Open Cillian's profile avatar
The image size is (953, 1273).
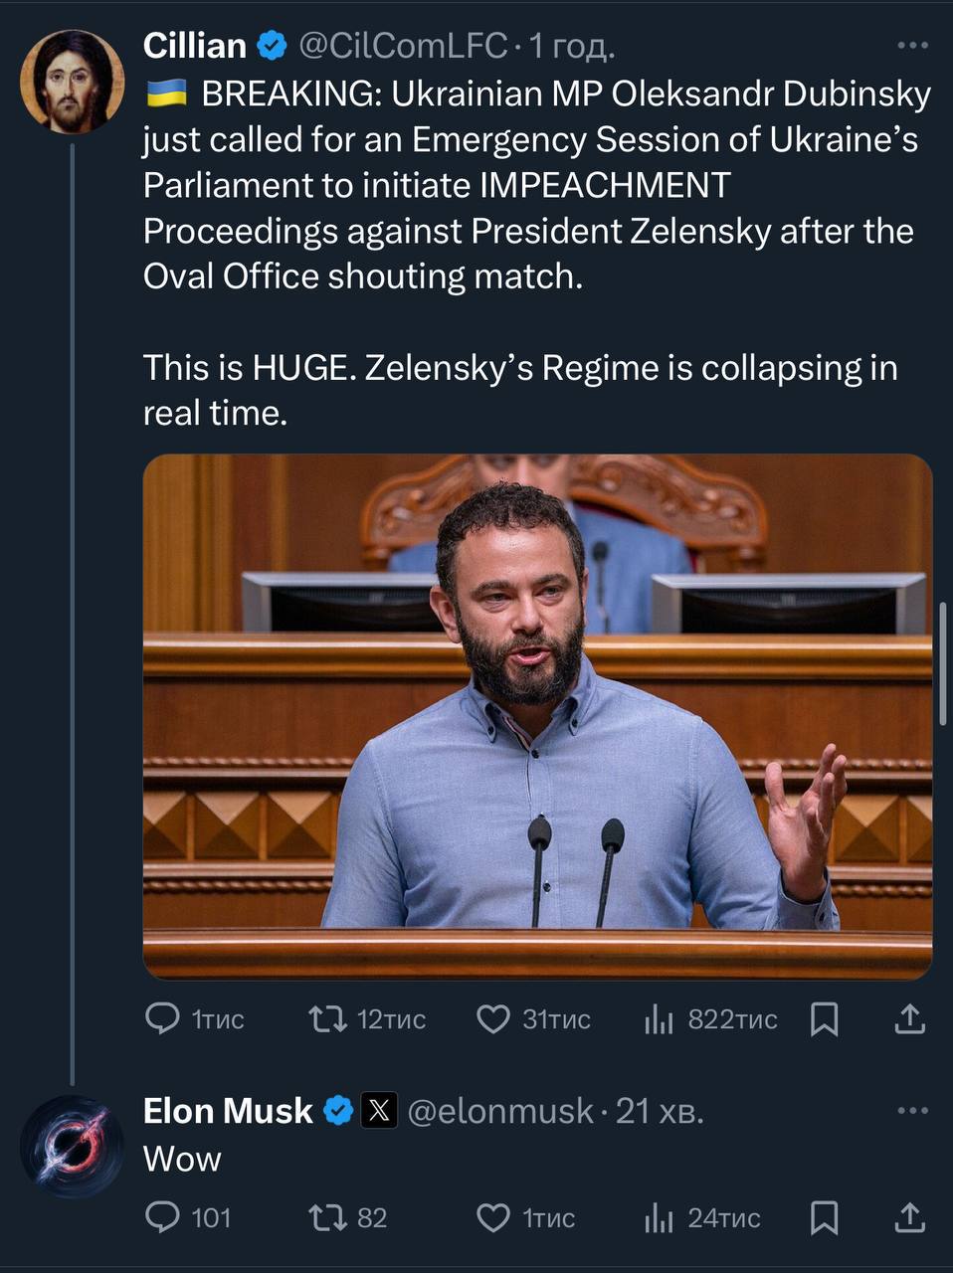point(72,80)
